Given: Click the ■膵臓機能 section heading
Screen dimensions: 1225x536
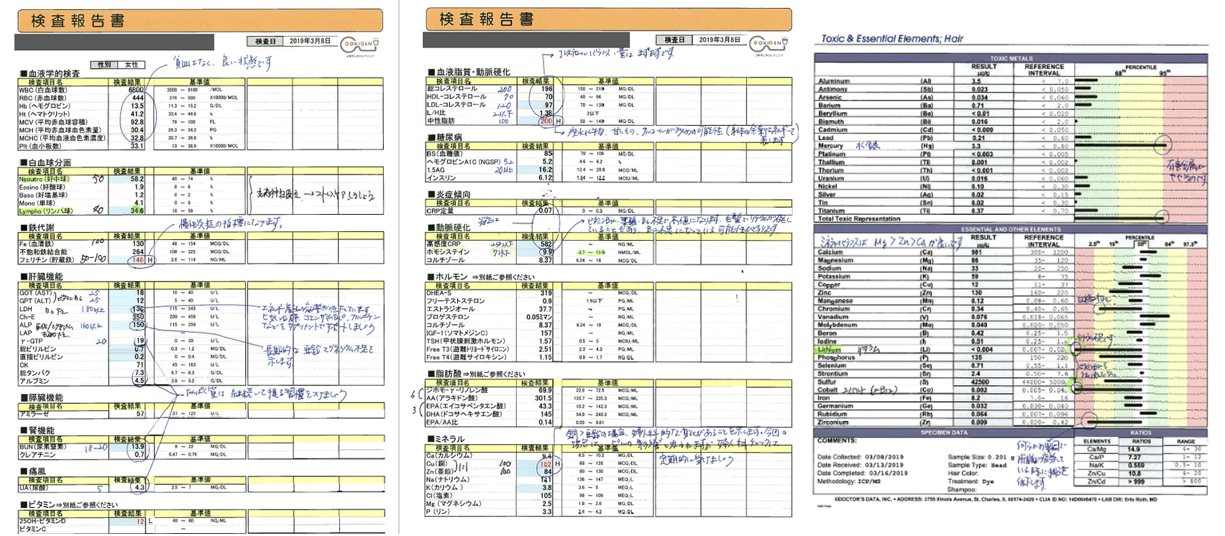Looking at the screenshot, I should 41,397.
